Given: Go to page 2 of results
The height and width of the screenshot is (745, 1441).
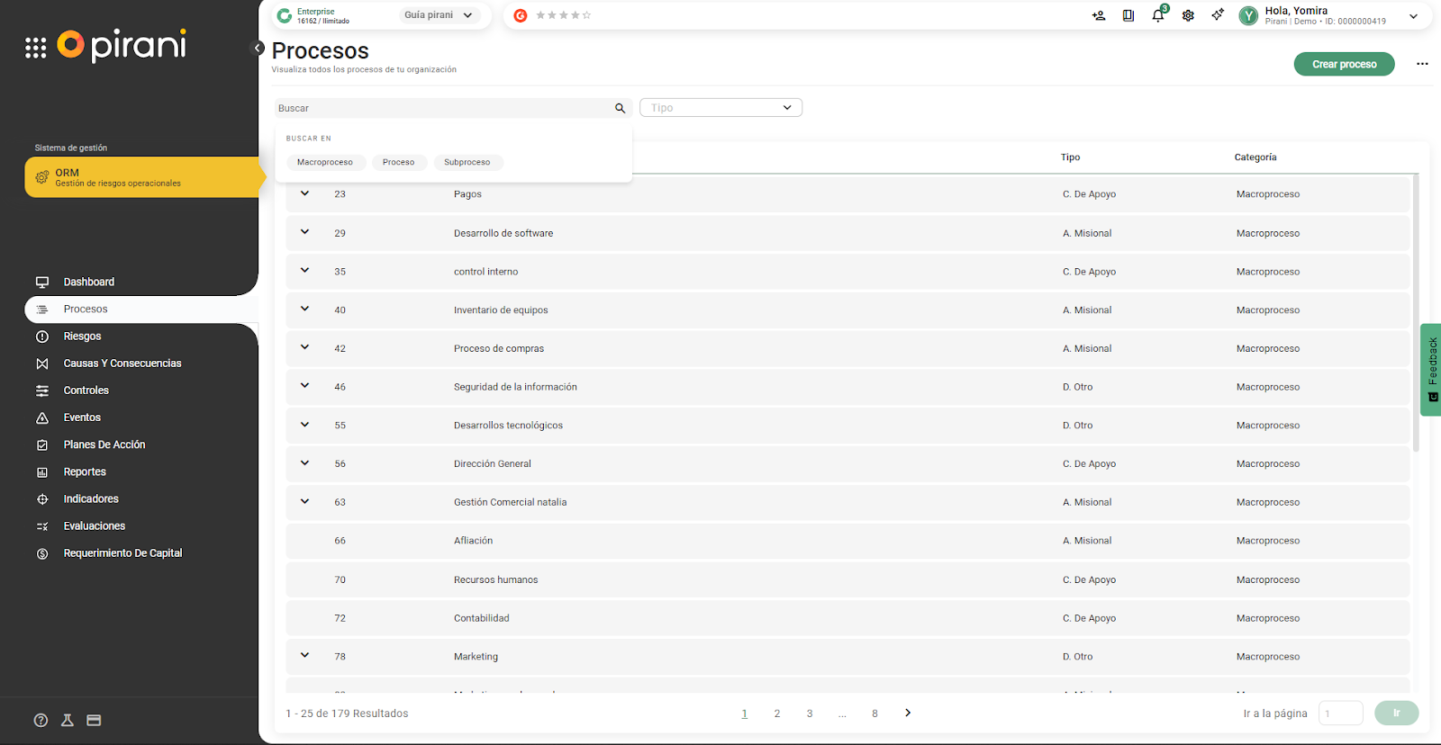Looking at the screenshot, I should [776, 714].
